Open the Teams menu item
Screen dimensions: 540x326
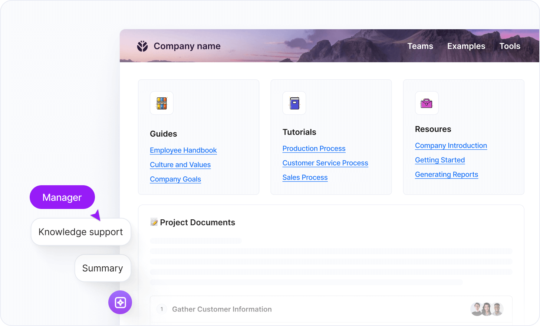tap(420, 46)
